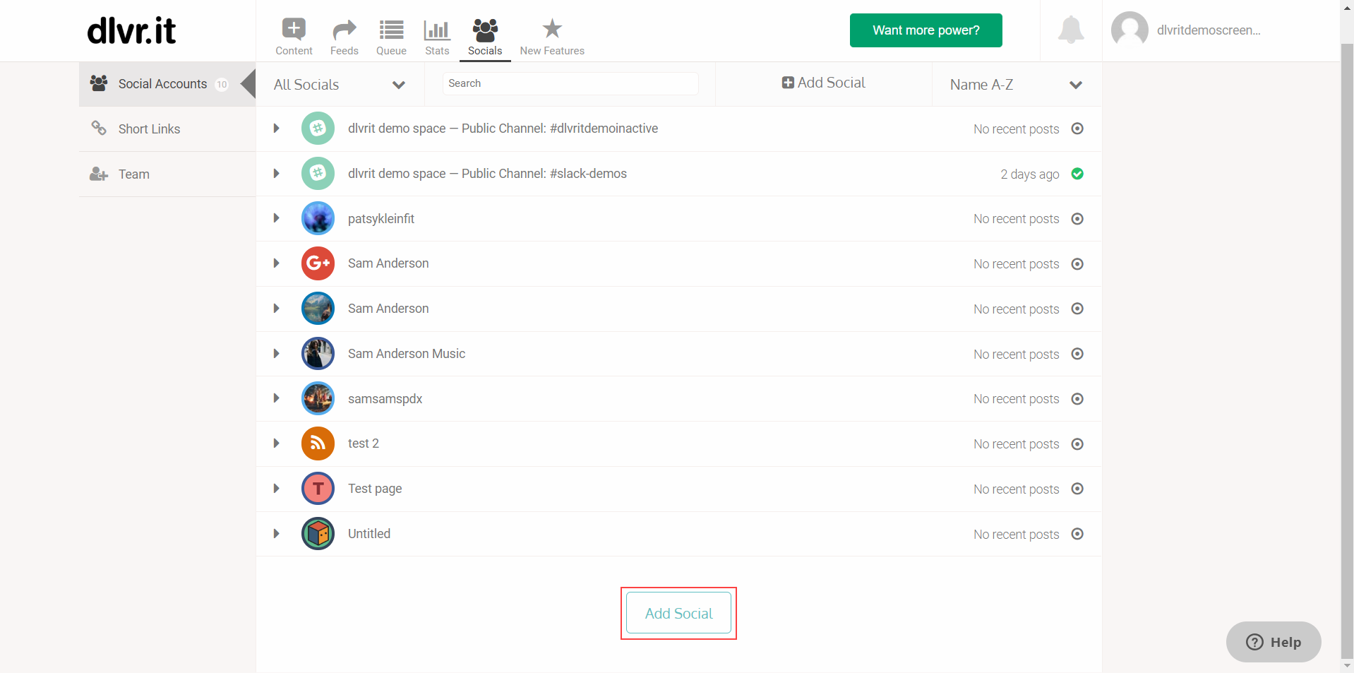Viewport: 1354px width, 673px height.
Task: Expand the patsykleinfit row
Action: point(276,218)
